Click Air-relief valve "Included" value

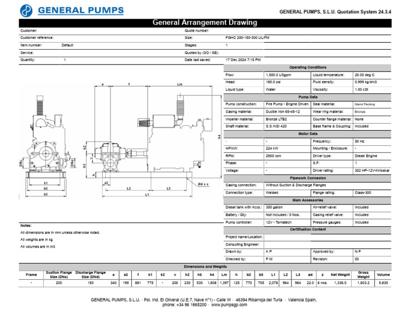[x=361, y=207]
